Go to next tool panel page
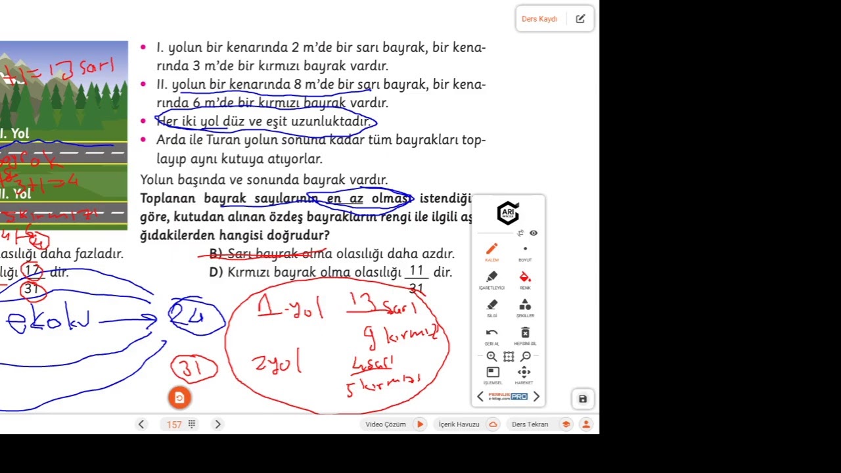 (536, 396)
